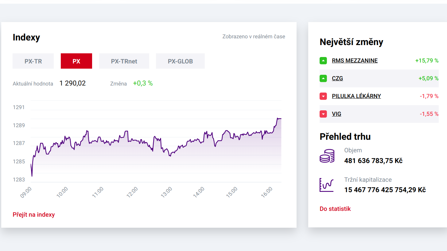This screenshot has height=251, width=447.
Task: Go to PILULKA LÉKÁRNY stock detail
Action: point(356,96)
